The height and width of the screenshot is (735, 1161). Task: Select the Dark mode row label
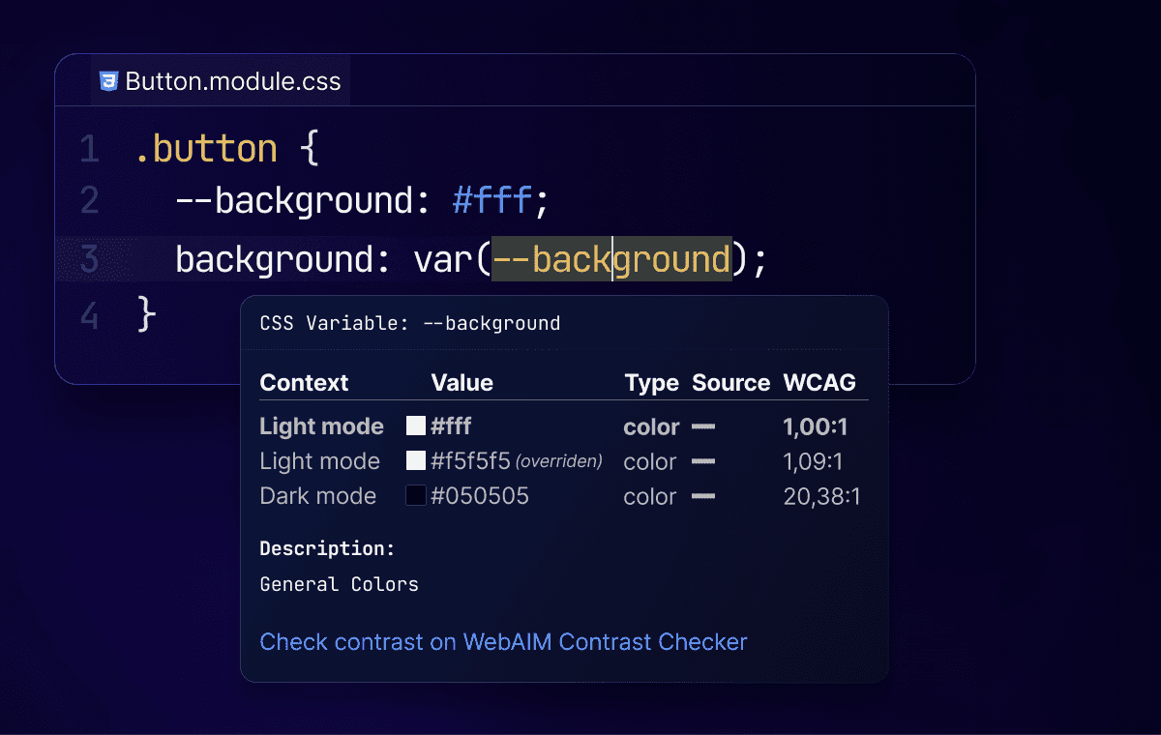[317, 496]
